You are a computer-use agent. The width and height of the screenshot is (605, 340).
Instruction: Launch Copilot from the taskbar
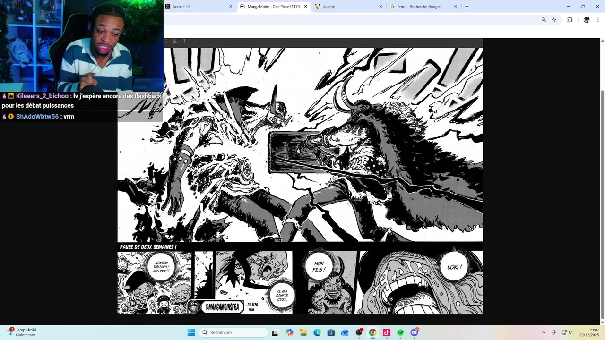[289, 332]
